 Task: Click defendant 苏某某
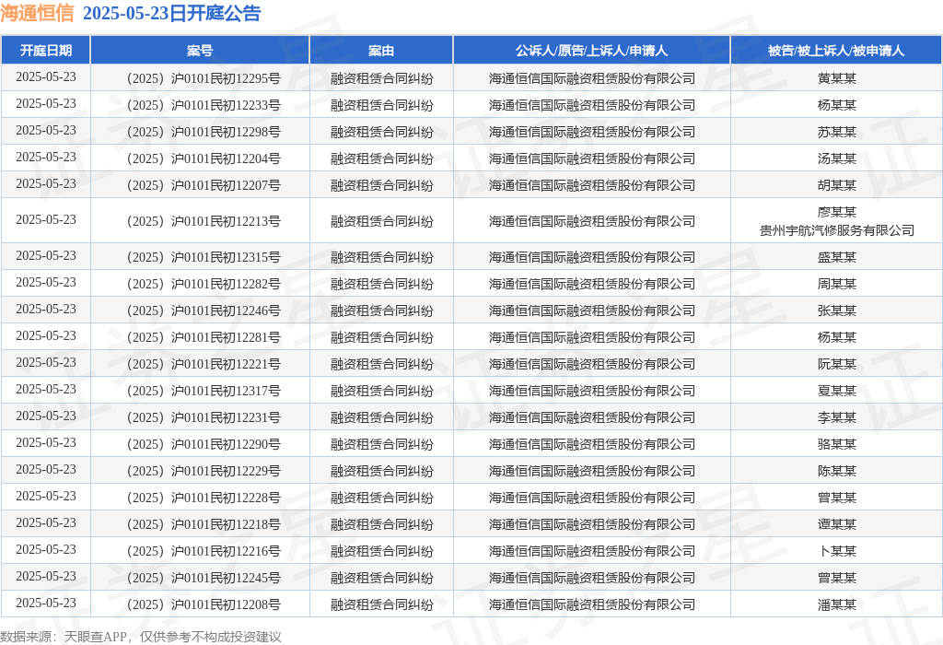coord(836,132)
